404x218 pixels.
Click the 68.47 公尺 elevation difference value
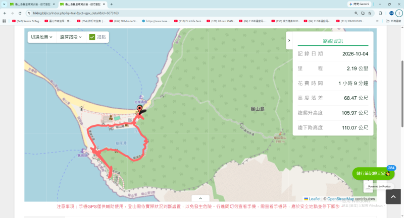click(356, 98)
